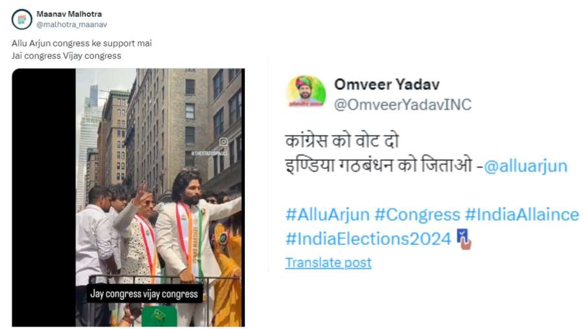This screenshot has height=329, width=586.
Task: Play the embedded parade video
Action: coord(128,197)
